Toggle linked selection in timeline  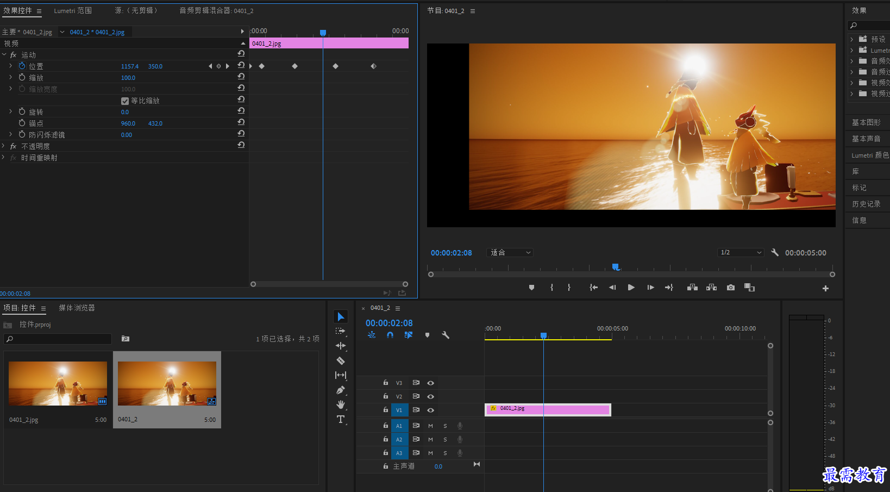pos(409,335)
